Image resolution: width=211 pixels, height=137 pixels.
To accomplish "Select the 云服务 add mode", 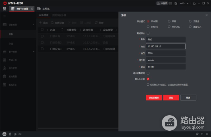I will pos(190,21).
